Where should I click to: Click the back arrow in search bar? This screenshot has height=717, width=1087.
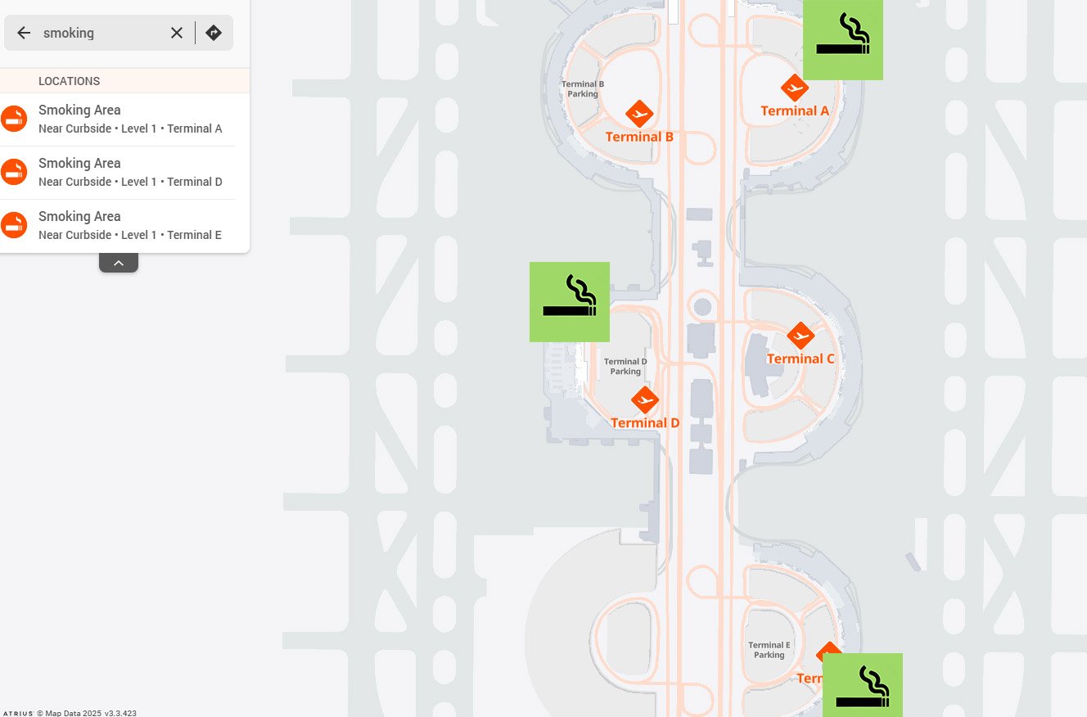[24, 33]
